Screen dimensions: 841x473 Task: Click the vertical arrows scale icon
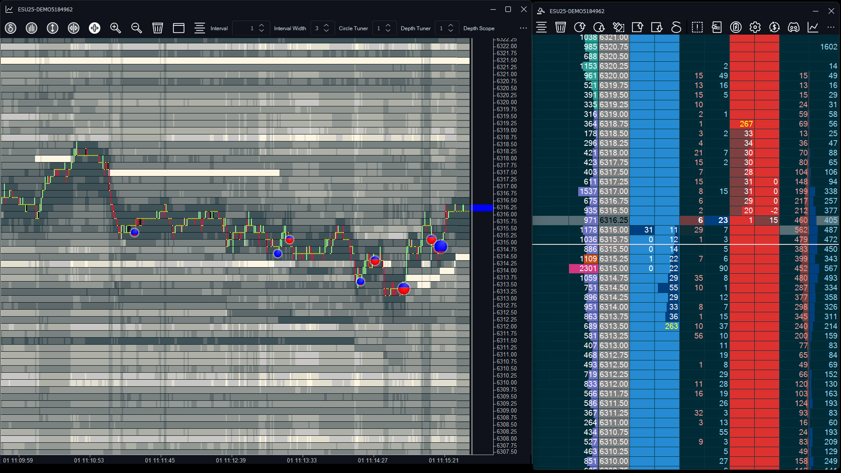click(x=53, y=28)
